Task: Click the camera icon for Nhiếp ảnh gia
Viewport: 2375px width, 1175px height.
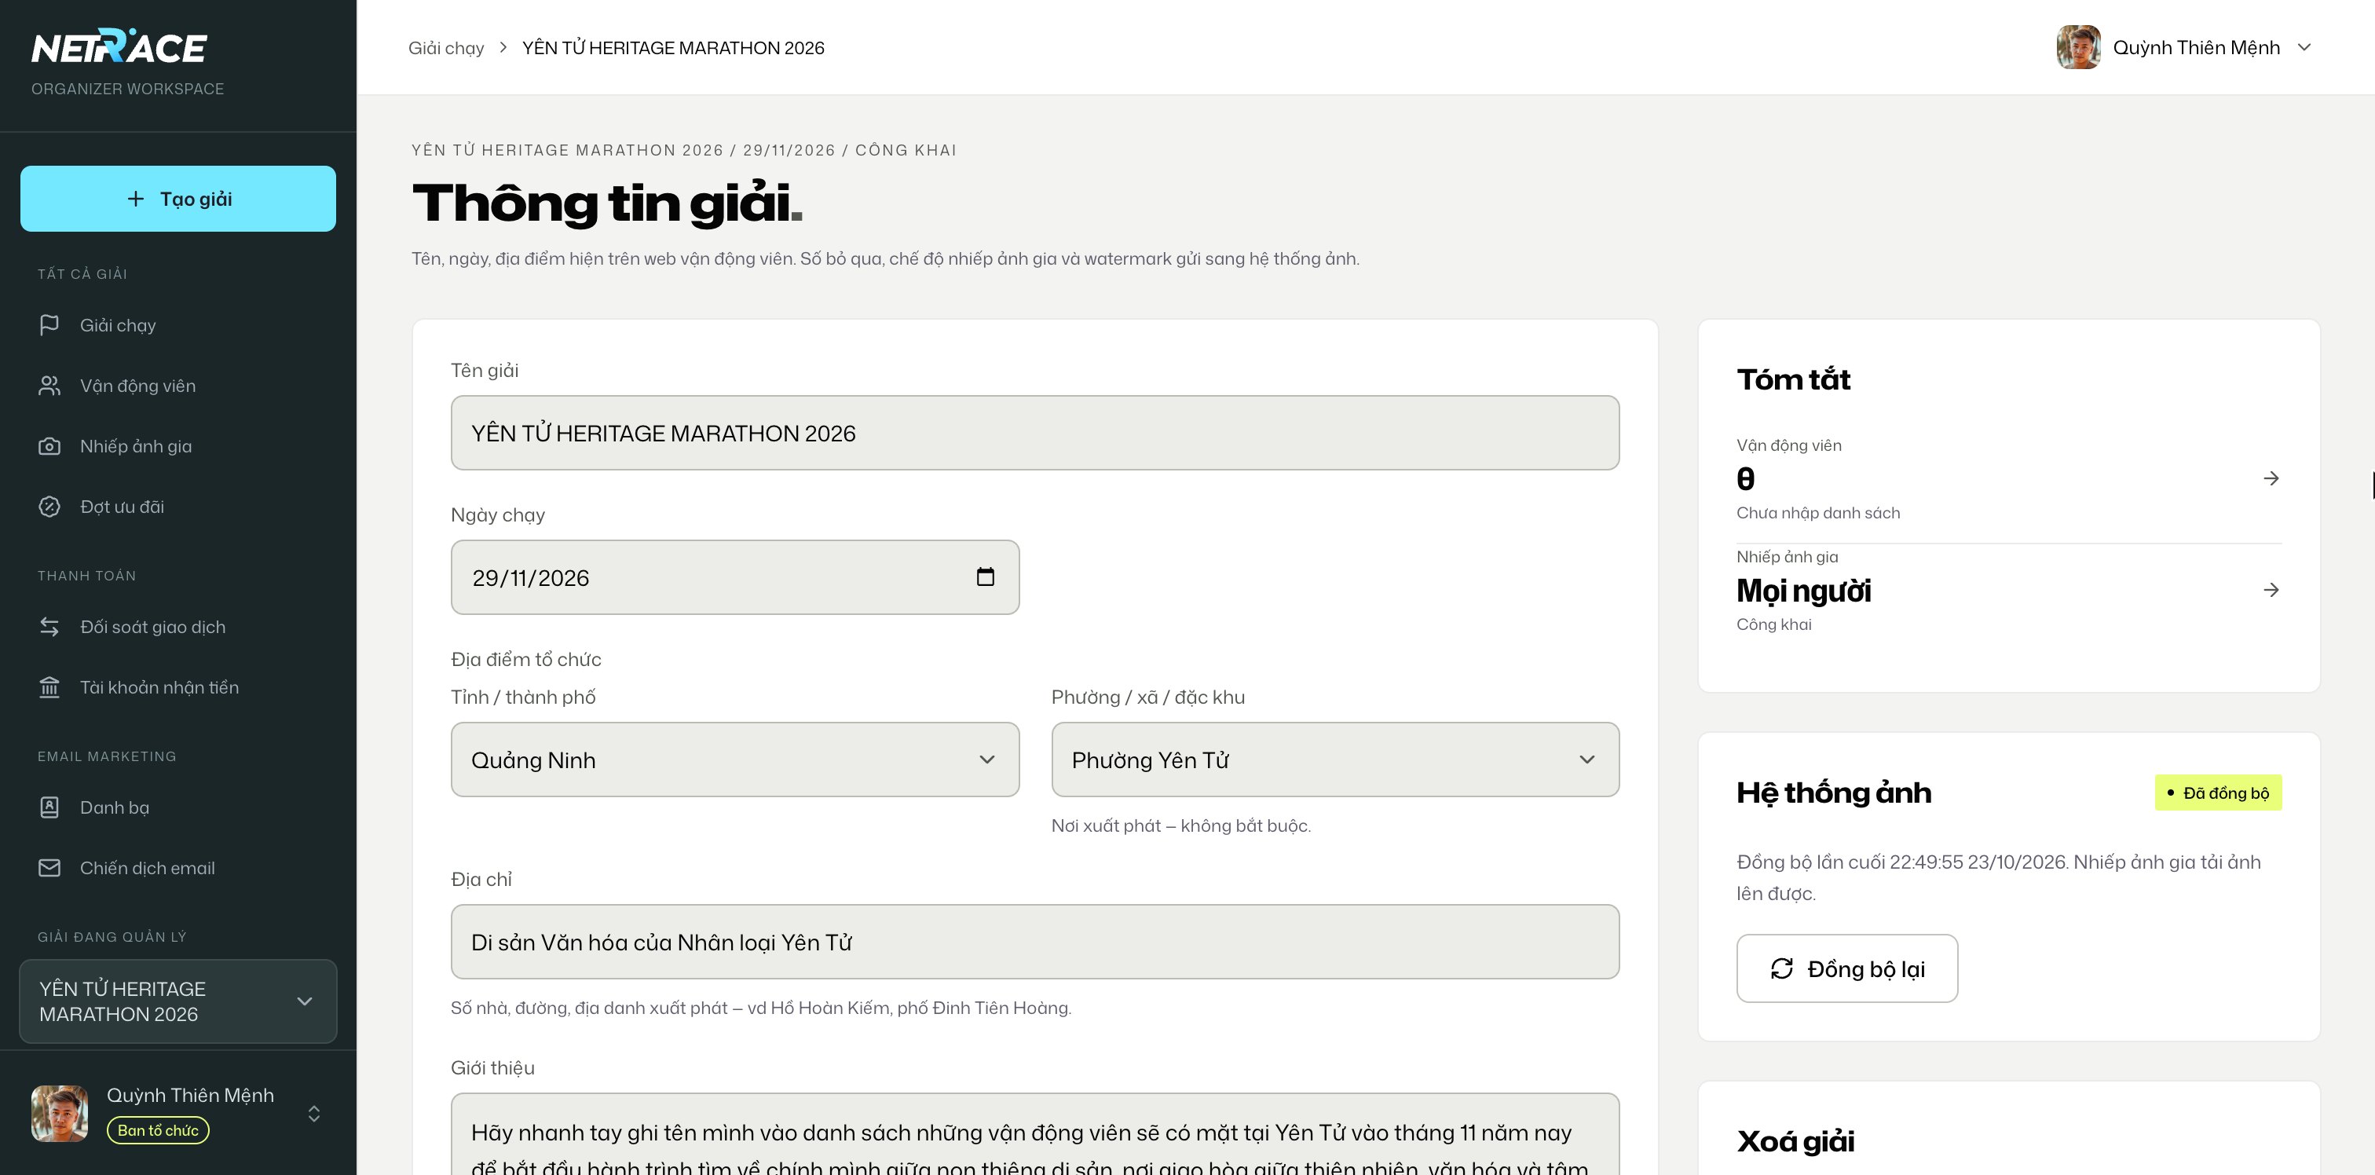Action: pos(49,446)
